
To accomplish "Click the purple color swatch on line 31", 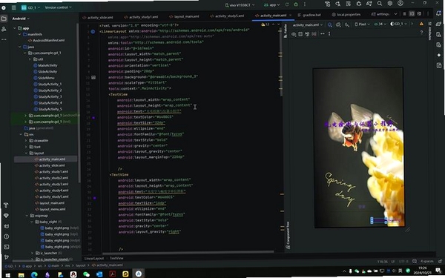I will [x=94, y=198].
